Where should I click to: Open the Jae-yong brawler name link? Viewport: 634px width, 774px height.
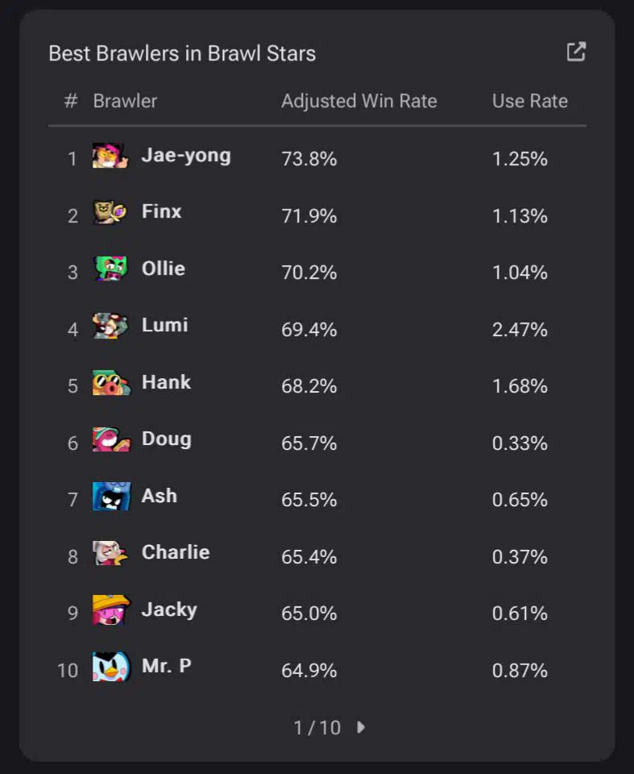[186, 156]
